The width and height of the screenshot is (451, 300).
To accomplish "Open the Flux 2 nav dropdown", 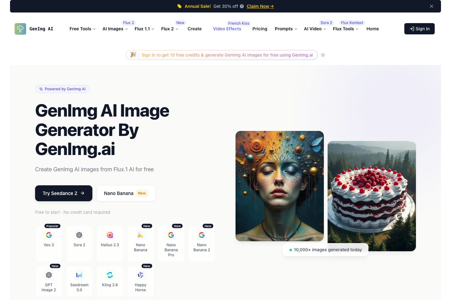I will click(170, 29).
